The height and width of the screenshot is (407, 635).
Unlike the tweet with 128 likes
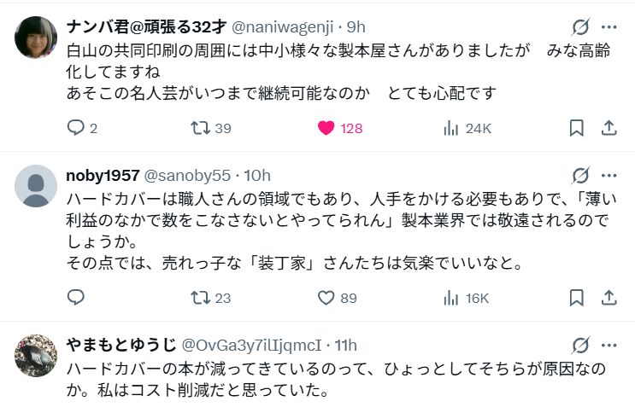click(326, 128)
